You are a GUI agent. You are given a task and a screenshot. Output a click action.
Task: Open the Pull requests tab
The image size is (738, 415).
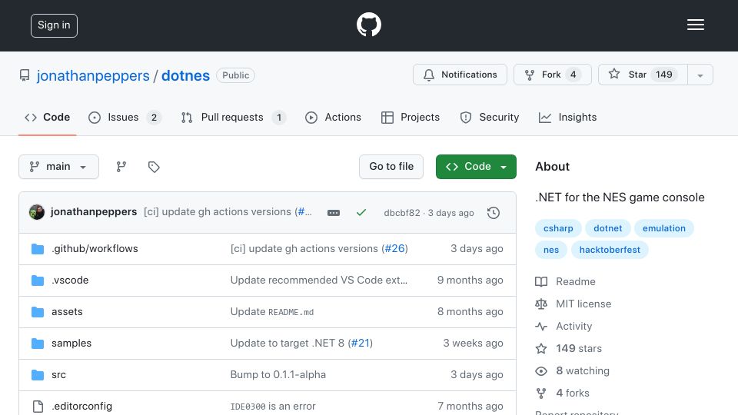pyautogui.click(x=234, y=117)
